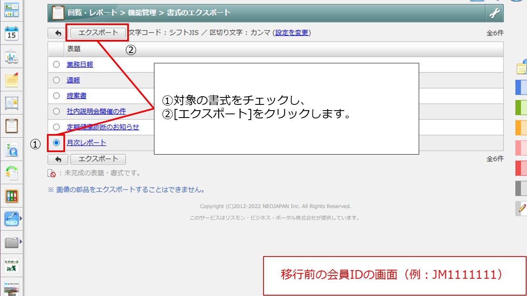527x296 pixels.
Task: Pick the orange sticky note color
Action: coord(521,128)
